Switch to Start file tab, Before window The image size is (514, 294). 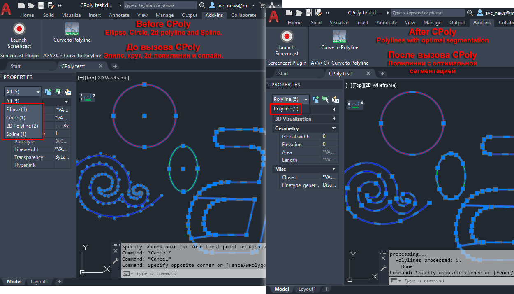16,66
